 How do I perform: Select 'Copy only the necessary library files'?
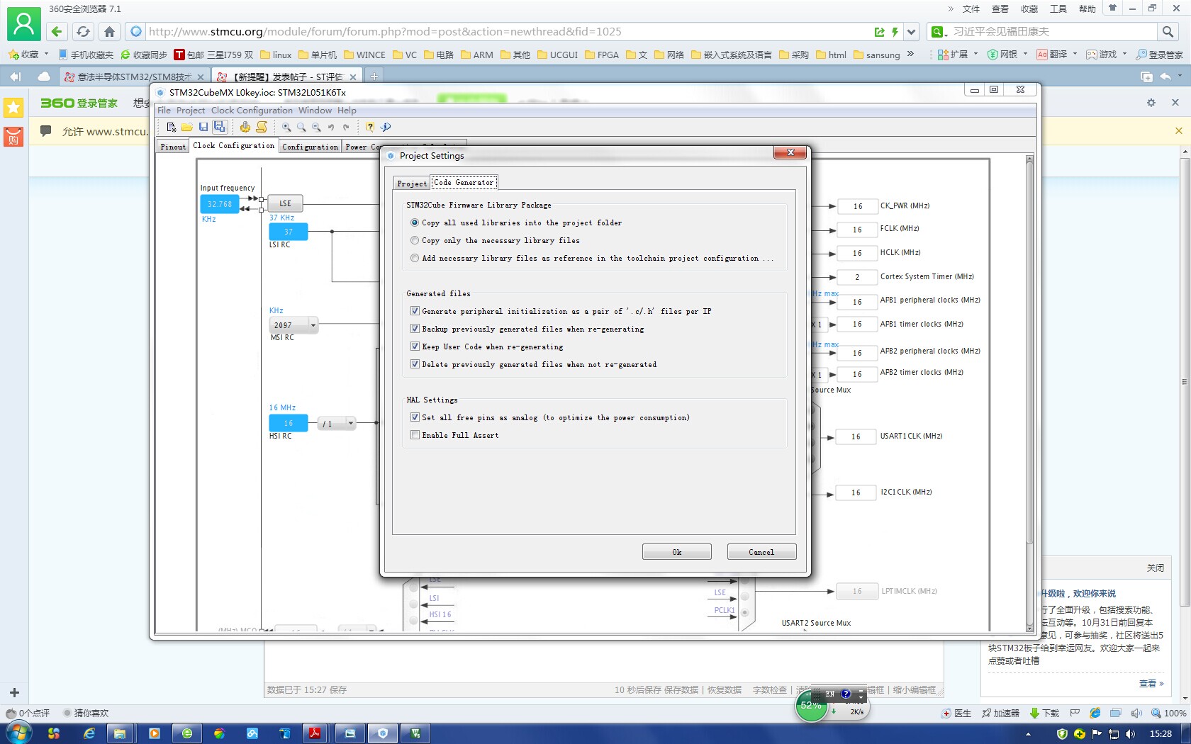tap(415, 240)
